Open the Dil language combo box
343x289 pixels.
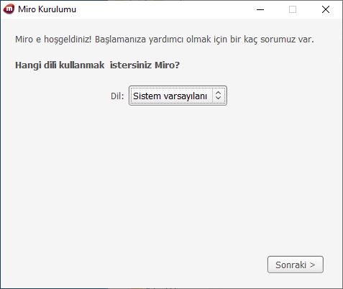(x=178, y=96)
